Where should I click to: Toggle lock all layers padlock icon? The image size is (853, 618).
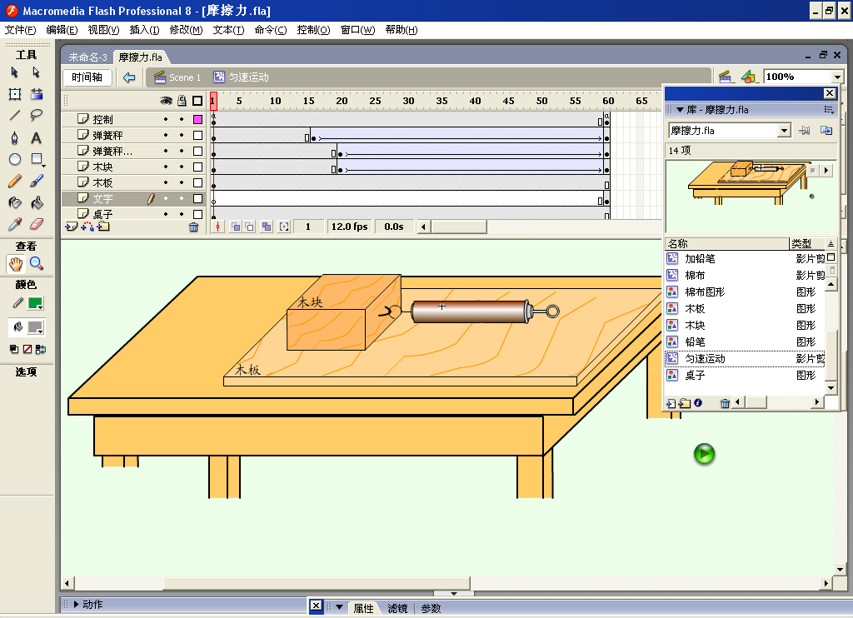182,101
